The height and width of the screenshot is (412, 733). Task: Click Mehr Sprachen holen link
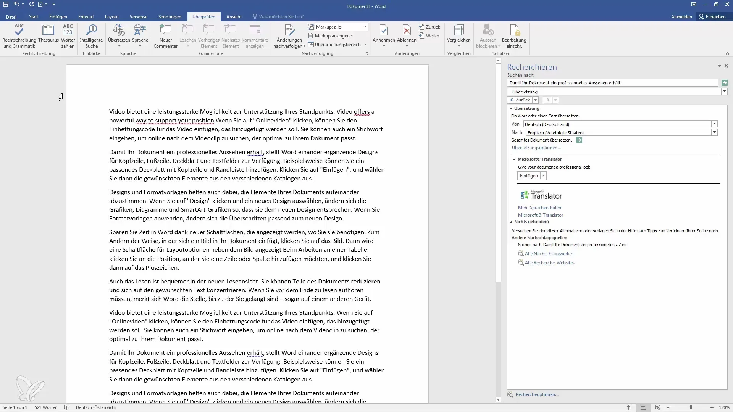point(539,208)
